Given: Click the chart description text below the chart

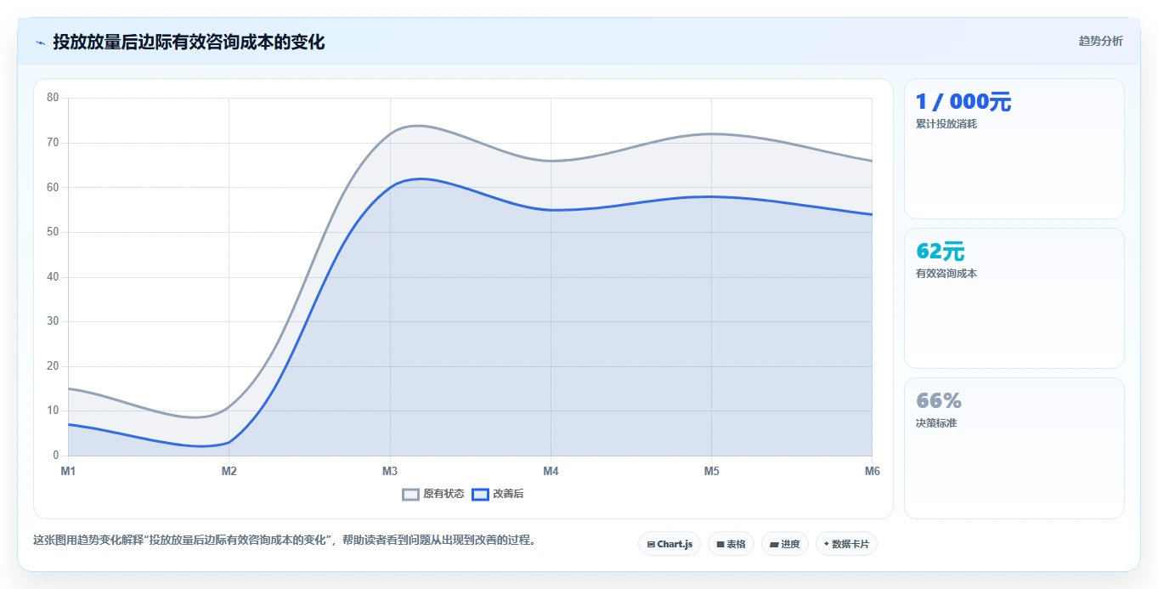Looking at the screenshot, I should (285, 541).
